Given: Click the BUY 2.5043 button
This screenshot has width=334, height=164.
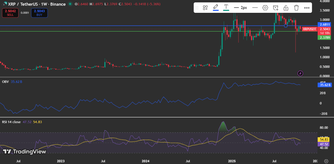Looking at the screenshot, I should pos(39,13).
